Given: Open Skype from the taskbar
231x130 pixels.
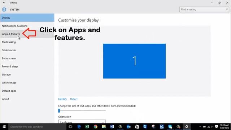Looking at the screenshot, I should pyautogui.click(x=170, y=127).
